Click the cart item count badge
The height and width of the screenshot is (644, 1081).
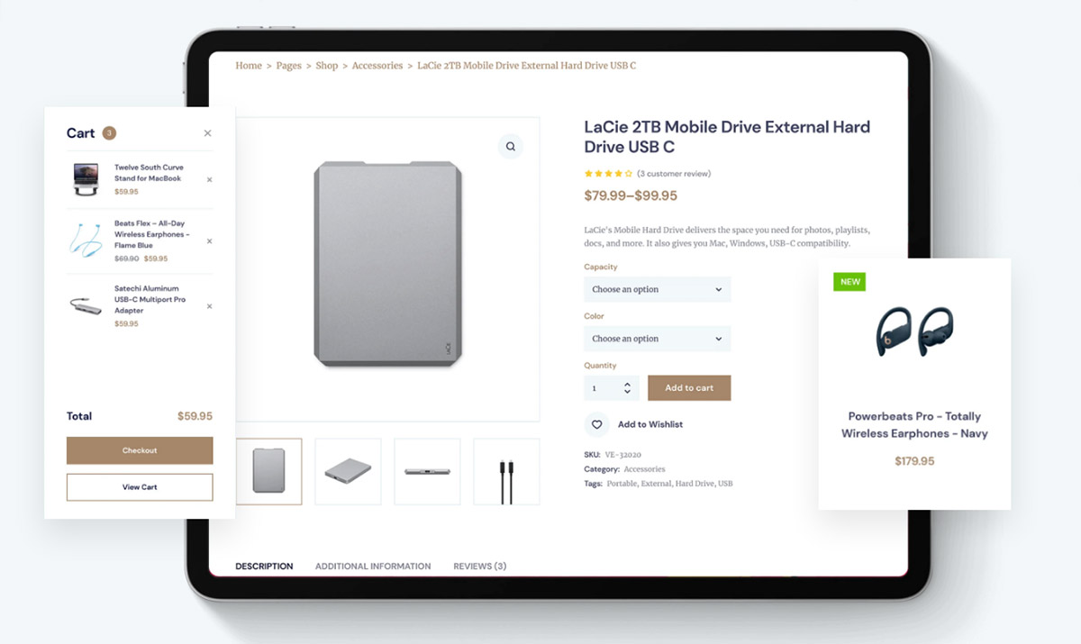(109, 133)
